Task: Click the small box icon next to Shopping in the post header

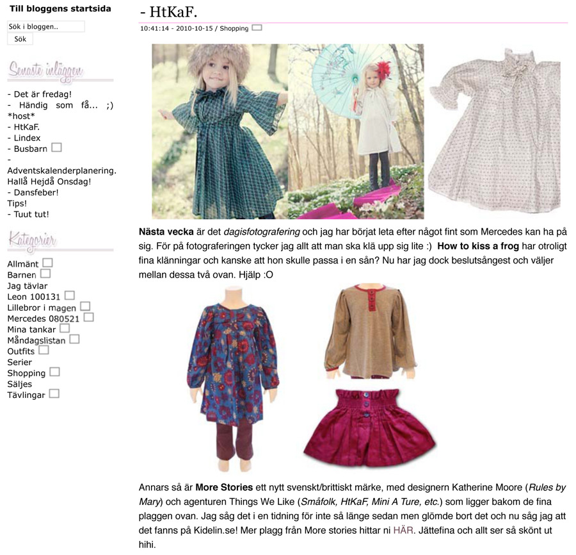Action: coord(257,28)
